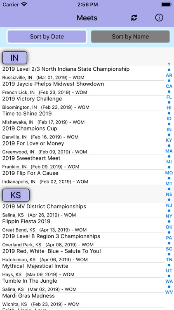Open 2019 Jaycie Phelps Midwest Showdown meet
The width and height of the screenshot is (174, 310).
coord(83,88)
